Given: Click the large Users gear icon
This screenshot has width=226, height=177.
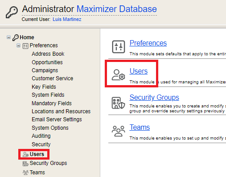Looking at the screenshot, I should (x=119, y=75).
